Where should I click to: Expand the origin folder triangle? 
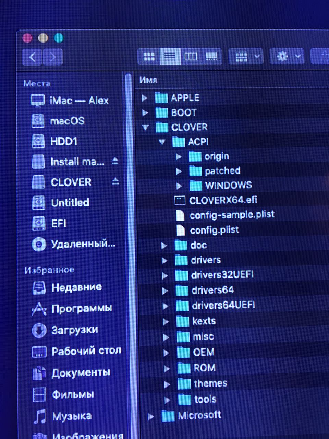coord(179,157)
